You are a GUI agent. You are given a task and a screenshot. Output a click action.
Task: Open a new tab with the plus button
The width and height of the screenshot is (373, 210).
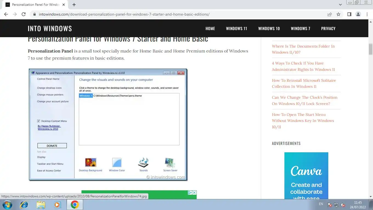[74, 5]
